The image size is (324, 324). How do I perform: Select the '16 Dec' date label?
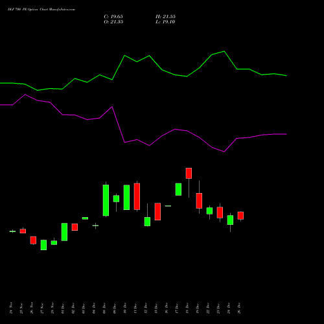click(x=167, y=308)
